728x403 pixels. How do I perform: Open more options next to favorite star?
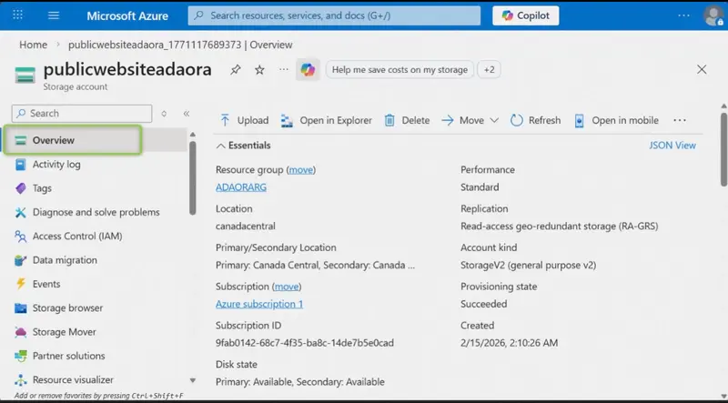coord(283,70)
